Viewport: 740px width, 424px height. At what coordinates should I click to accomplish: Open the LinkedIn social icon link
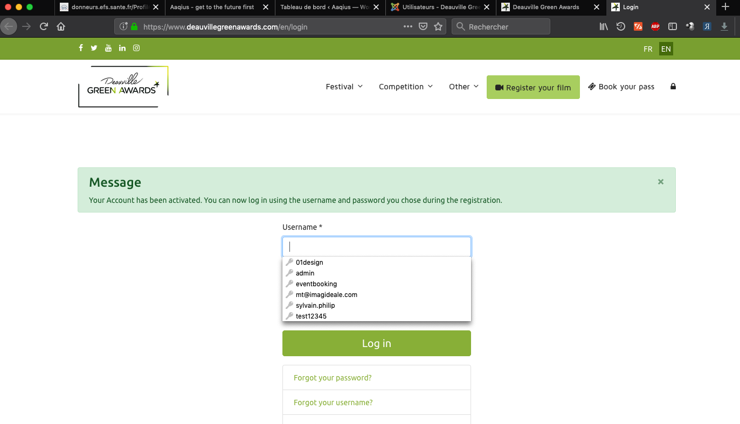122,48
